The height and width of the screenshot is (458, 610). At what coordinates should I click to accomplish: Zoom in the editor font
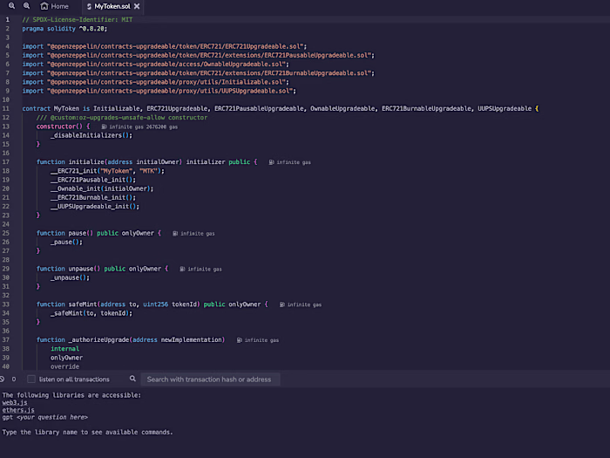[x=26, y=6]
